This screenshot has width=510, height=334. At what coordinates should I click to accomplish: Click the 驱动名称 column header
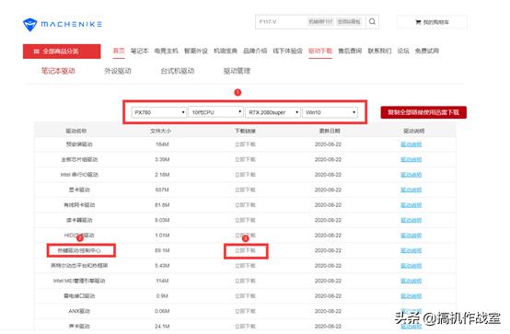76,131
